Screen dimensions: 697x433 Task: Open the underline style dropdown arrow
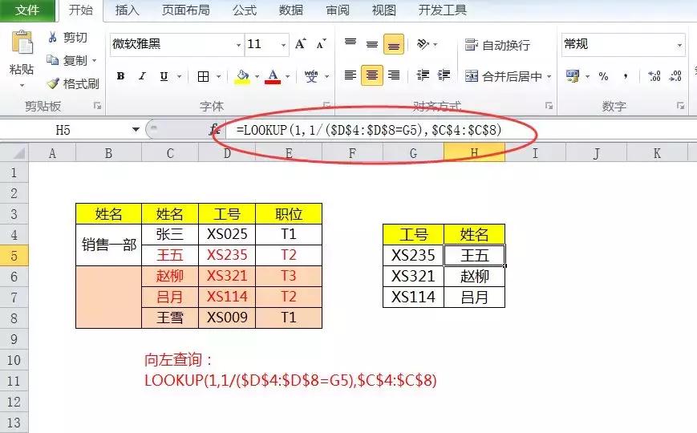[179, 76]
